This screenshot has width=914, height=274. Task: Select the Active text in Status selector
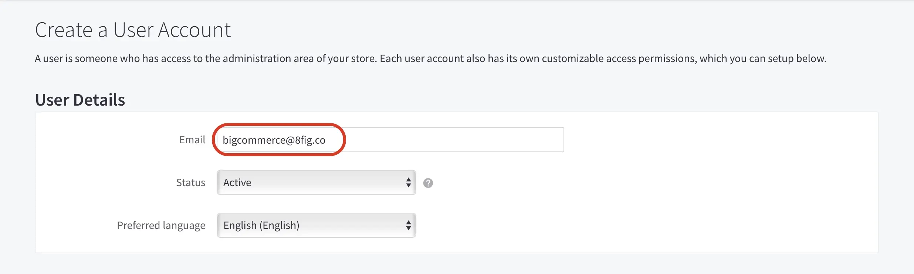(237, 182)
